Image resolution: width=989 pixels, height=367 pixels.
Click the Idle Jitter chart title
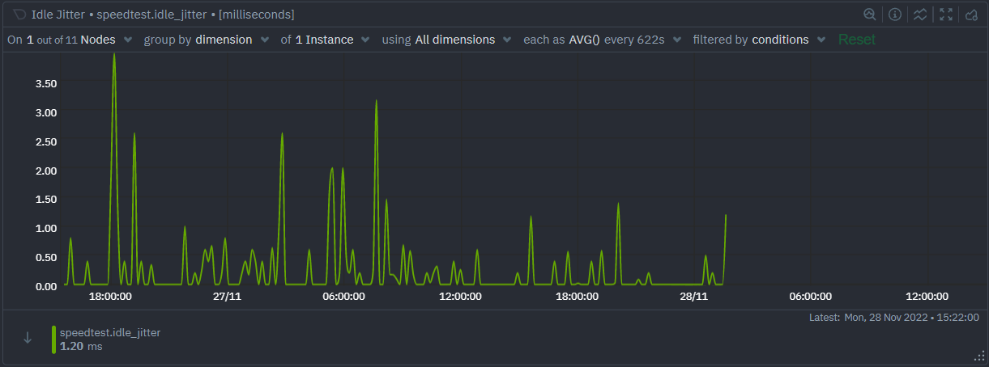click(53, 15)
